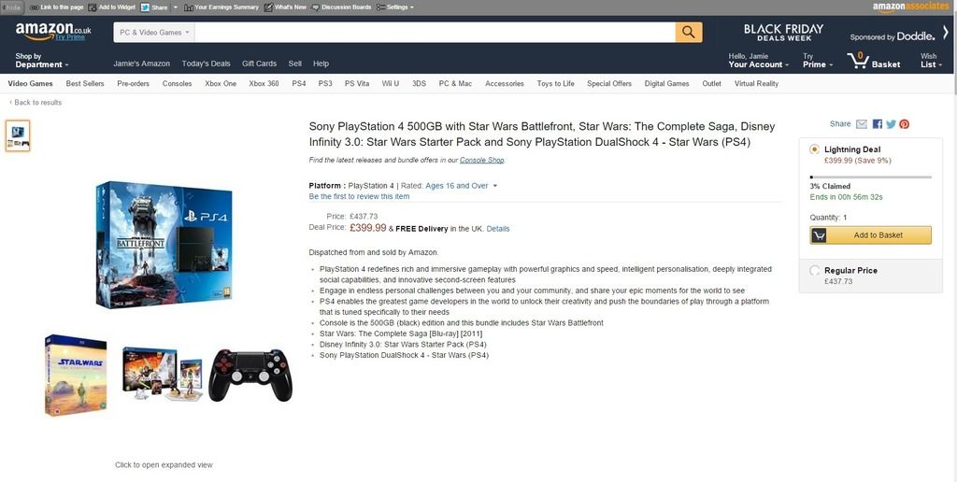957x482 pixels.
Task: Share on Facebook icon
Action: click(877, 124)
